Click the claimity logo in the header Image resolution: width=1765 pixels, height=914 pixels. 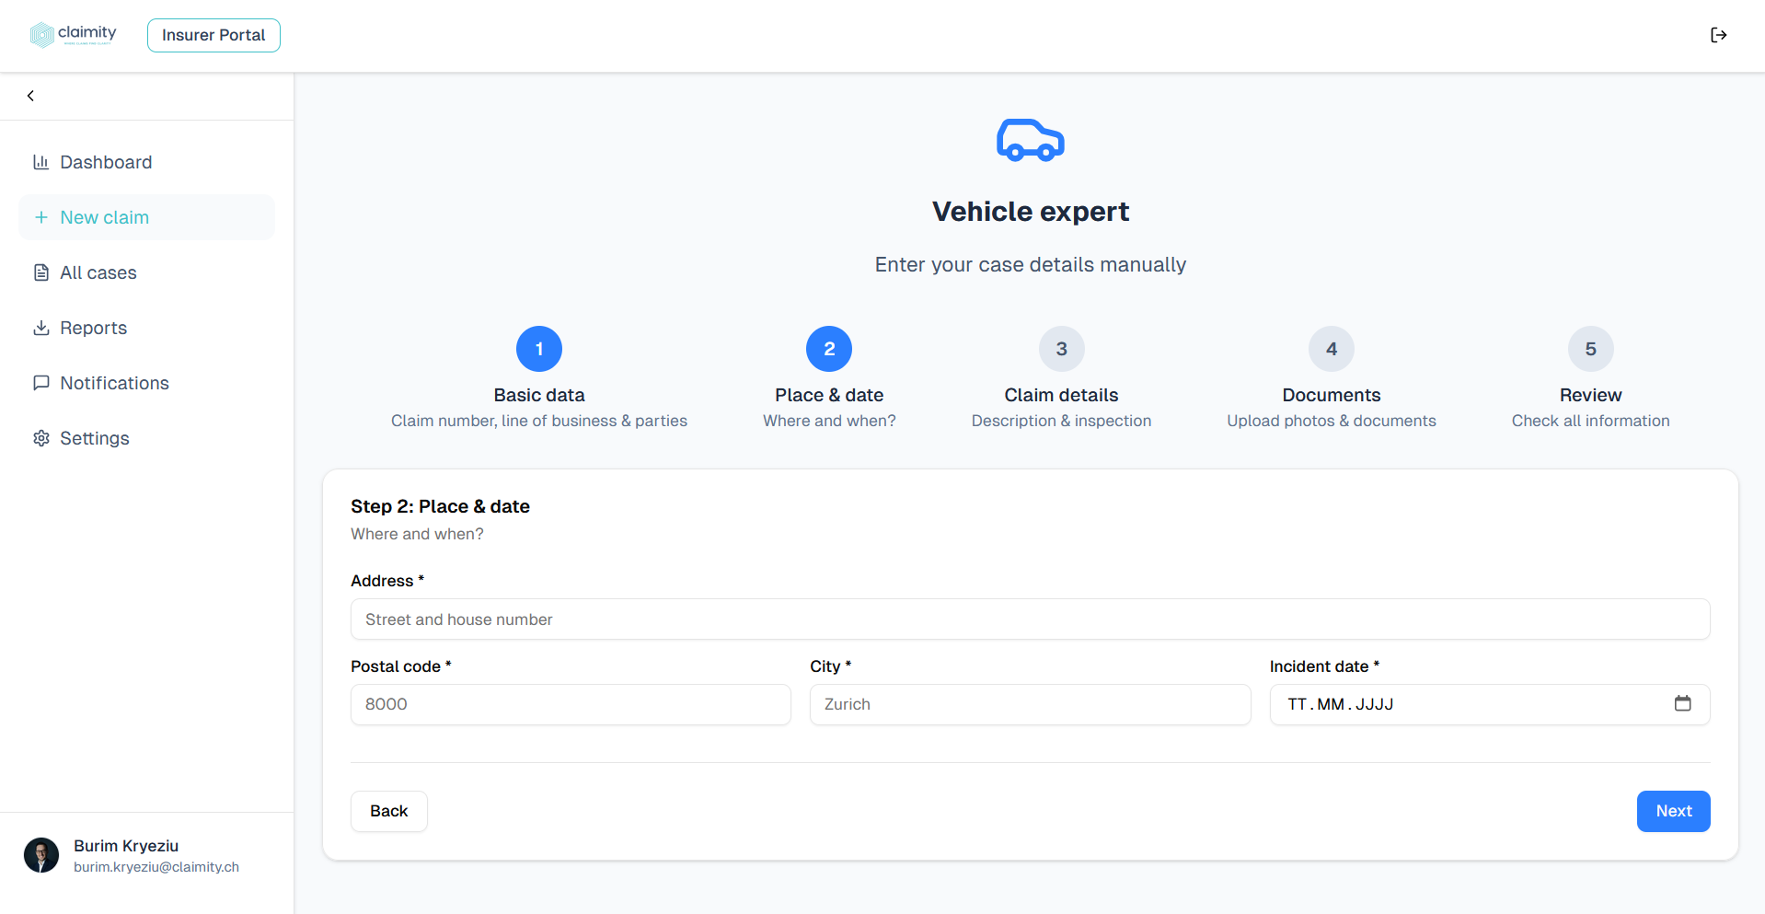pyautogui.click(x=74, y=34)
